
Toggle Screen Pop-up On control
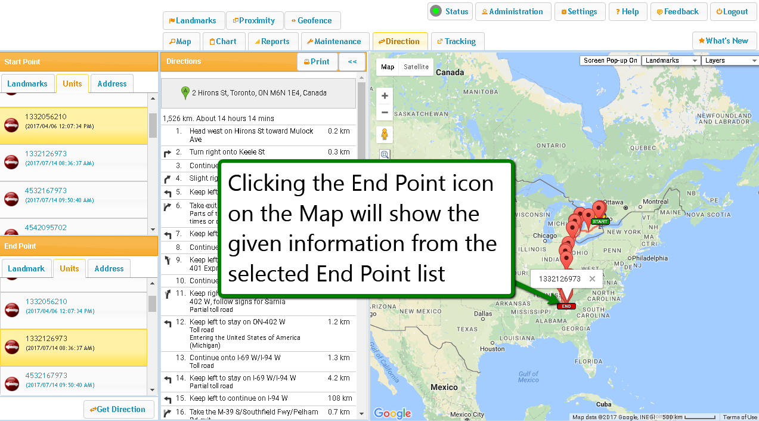tap(610, 61)
